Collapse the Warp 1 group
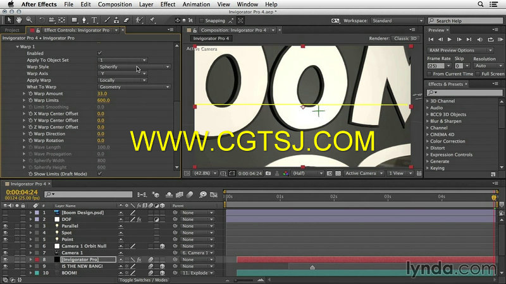This screenshot has width=506, height=284. [18, 47]
